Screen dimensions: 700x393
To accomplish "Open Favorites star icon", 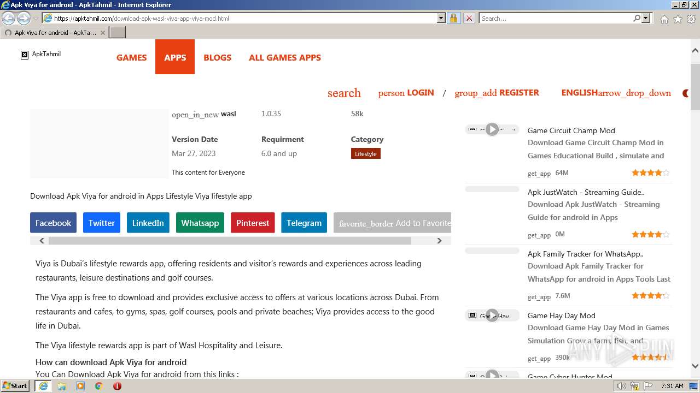I will click(678, 19).
